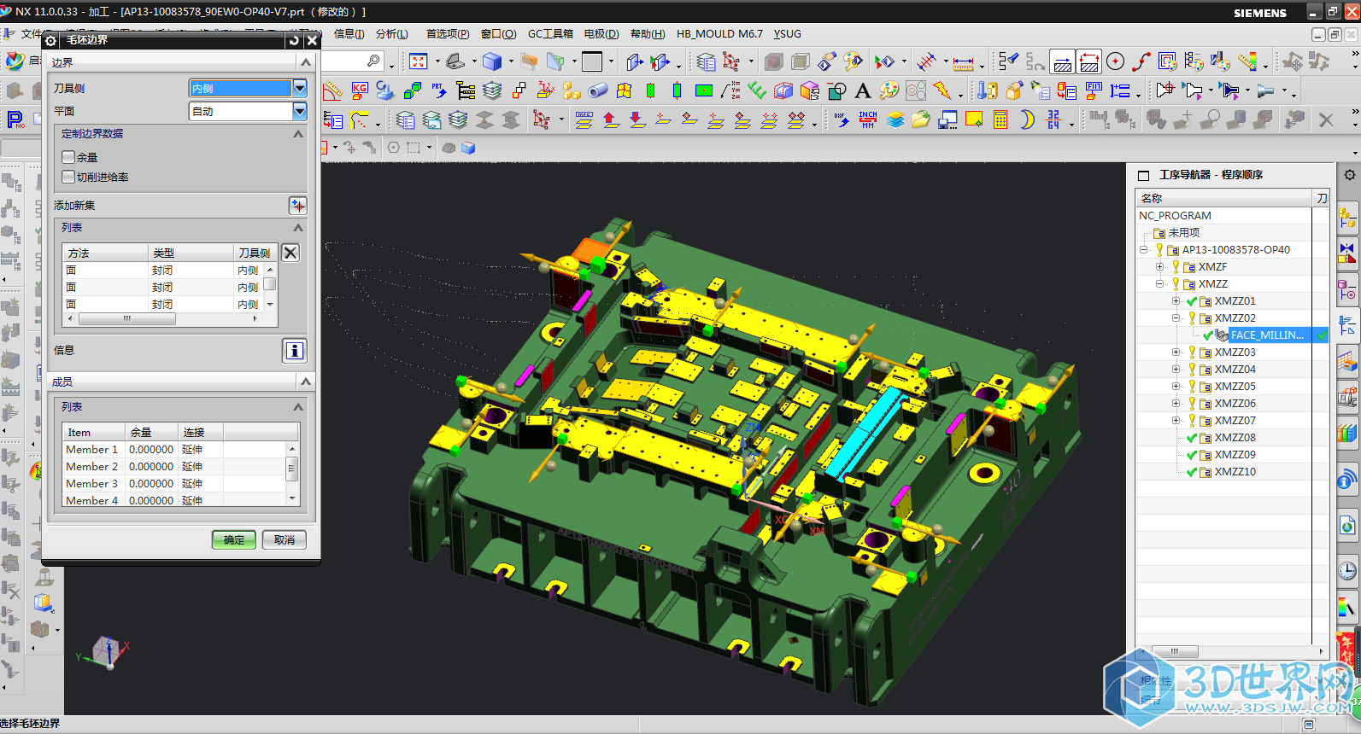Open the PRT export tool icon
The height and width of the screenshot is (734, 1361).
(x=438, y=90)
